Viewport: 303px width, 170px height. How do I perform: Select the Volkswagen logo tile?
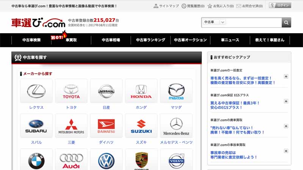click(106, 159)
